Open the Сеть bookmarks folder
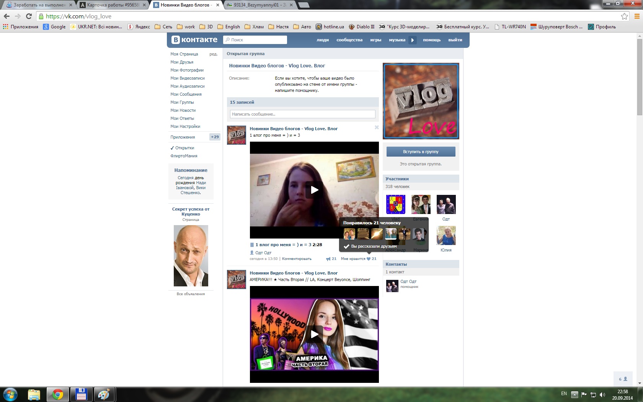Image resolution: width=643 pixels, height=402 pixels. [x=163, y=27]
